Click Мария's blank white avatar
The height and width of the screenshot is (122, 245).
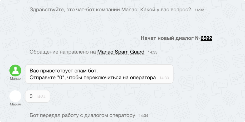pyautogui.click(x=15, y=96)
